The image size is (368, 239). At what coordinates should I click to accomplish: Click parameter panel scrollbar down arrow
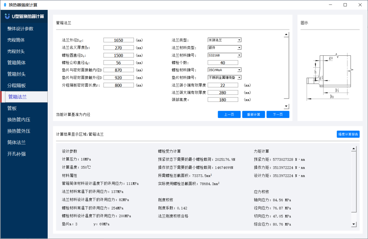tap(286, 106)
